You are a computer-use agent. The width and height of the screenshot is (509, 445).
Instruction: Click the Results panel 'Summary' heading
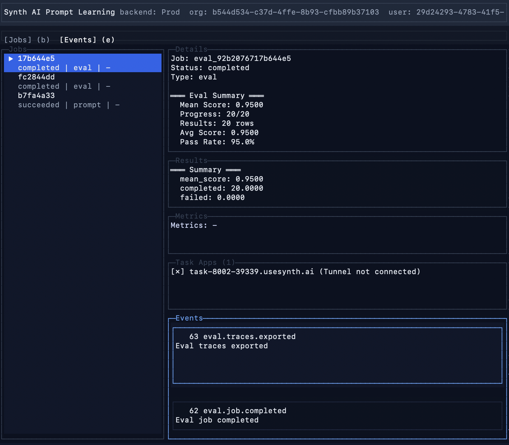point(206,170)
